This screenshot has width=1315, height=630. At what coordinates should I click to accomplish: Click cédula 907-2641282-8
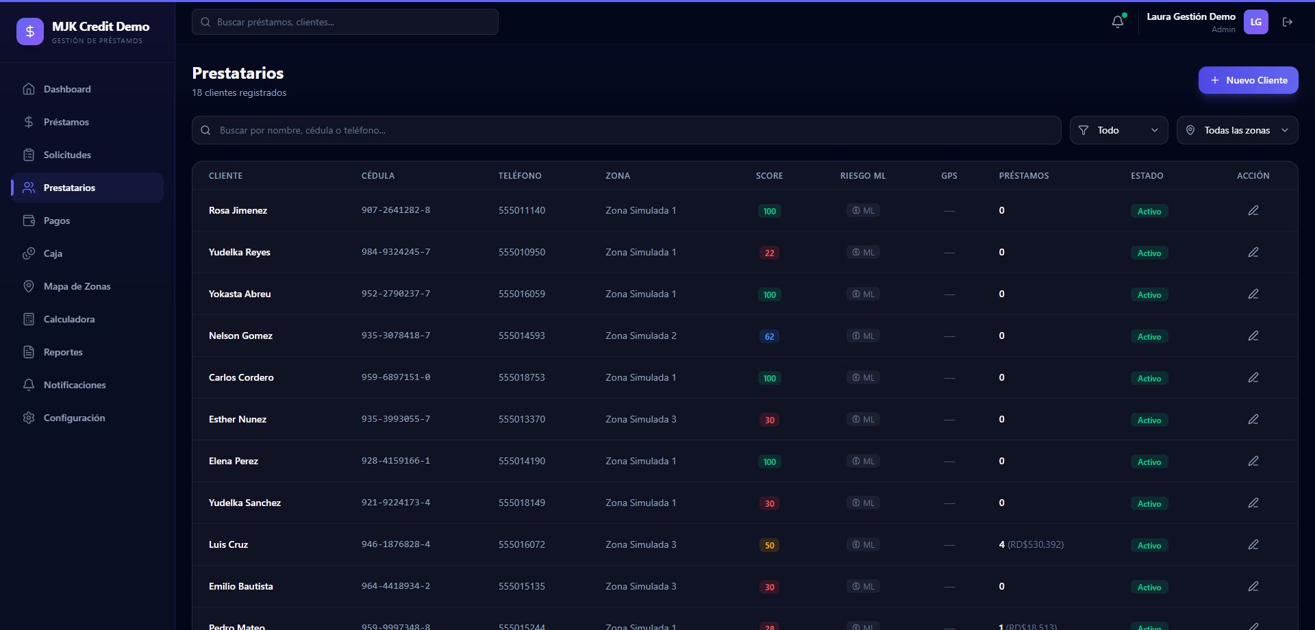click(x=396, y=210)
